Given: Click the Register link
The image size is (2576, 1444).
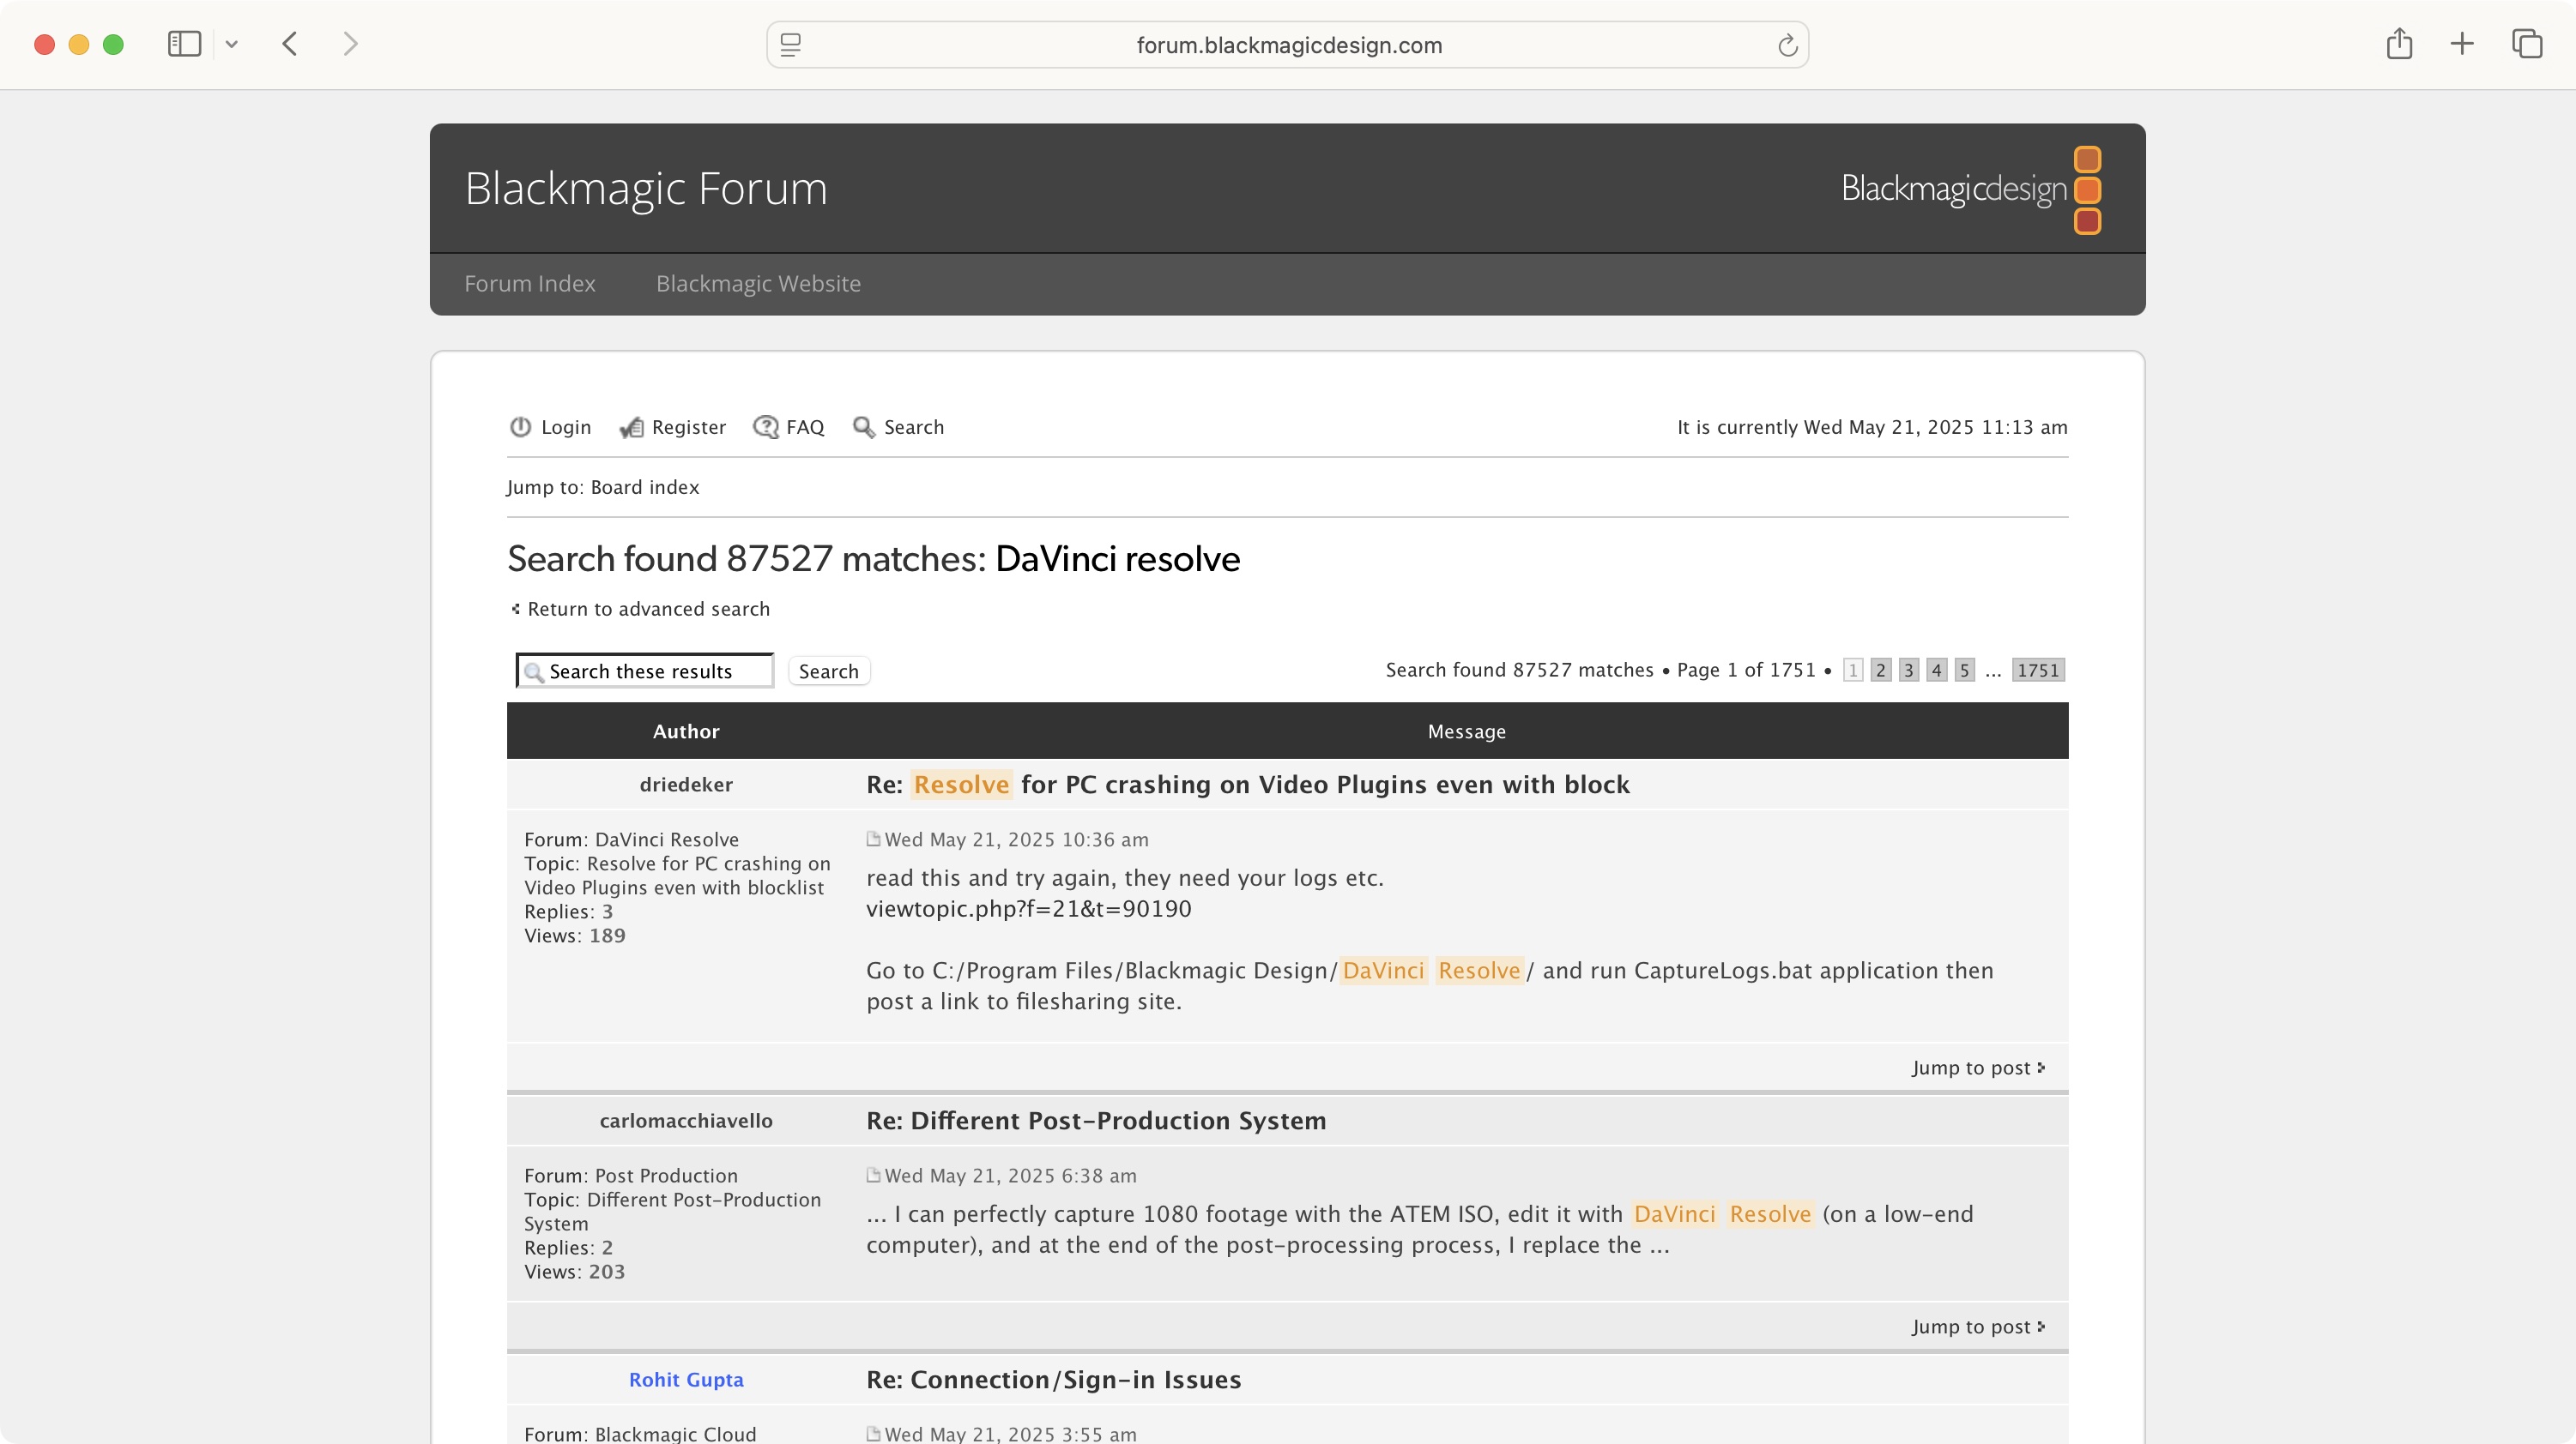Looking at the screenshot, I should pos(689,427).
